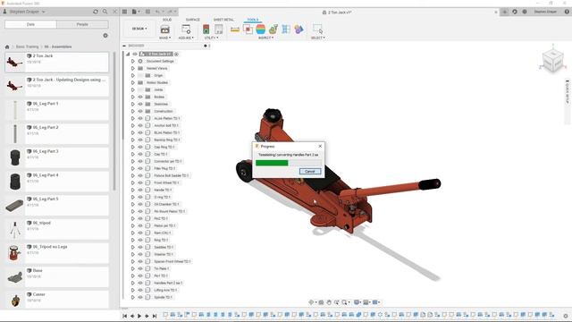Toggle visibility of Oil Chamber component
Viewport: 572px width, 322px height.
140,204
